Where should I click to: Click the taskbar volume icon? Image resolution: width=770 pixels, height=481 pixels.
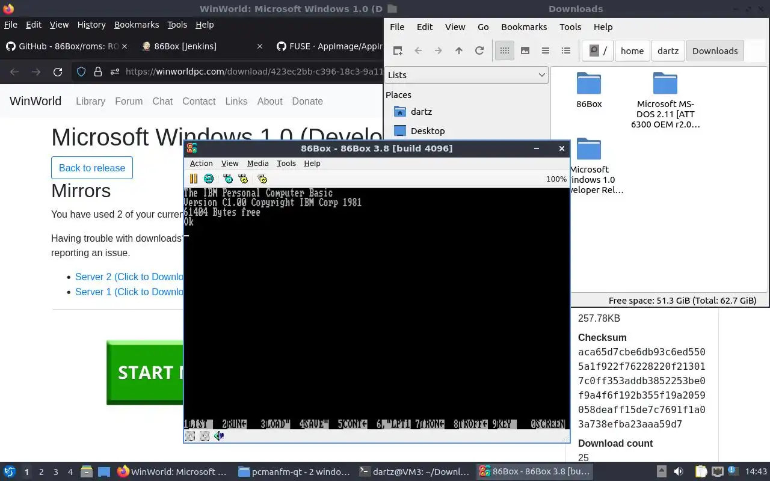tap(678, 472)
